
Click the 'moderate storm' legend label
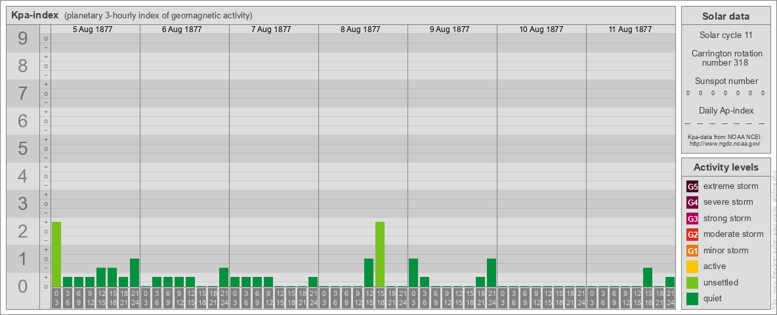point(734,234)
